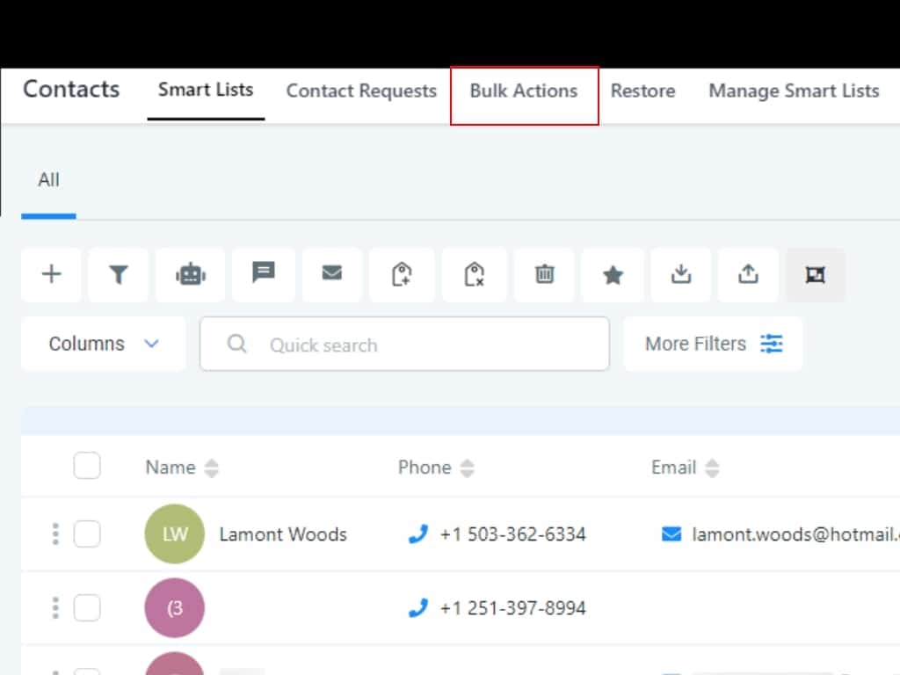Sort contacts by the Name column arrows
Viewport: 900px width, 675px height.
pos(211,468)
